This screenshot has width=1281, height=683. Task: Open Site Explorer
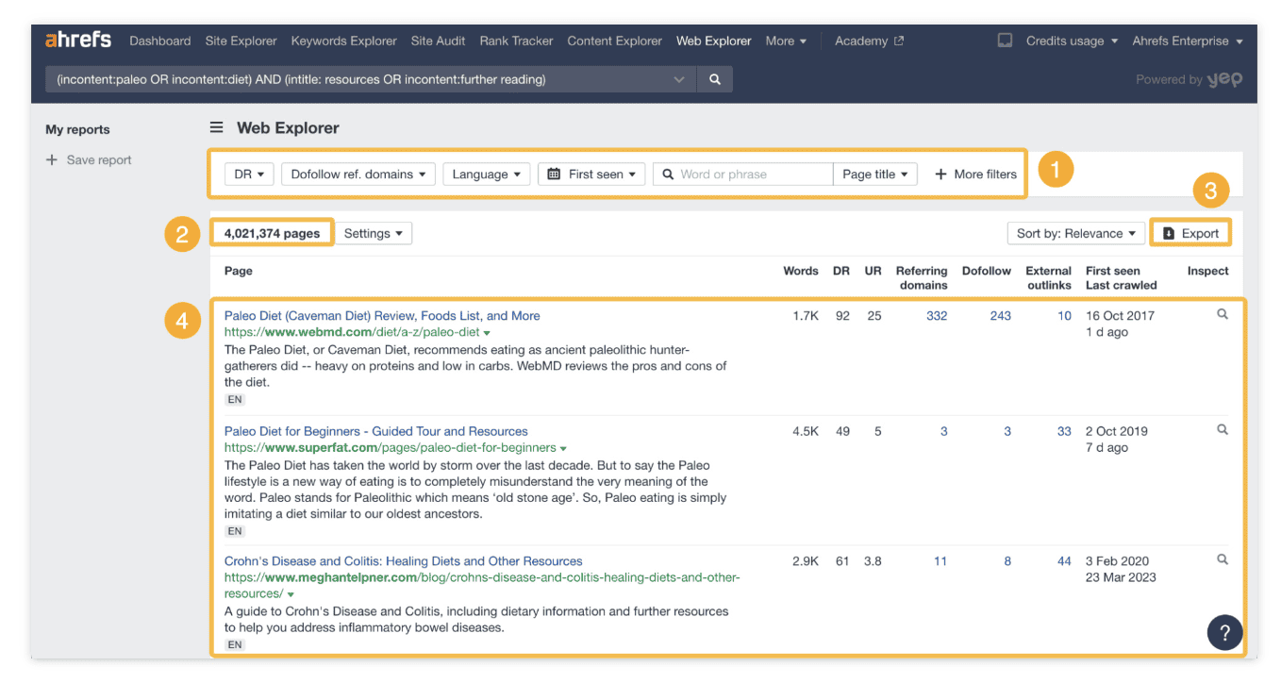click(241, 41)
